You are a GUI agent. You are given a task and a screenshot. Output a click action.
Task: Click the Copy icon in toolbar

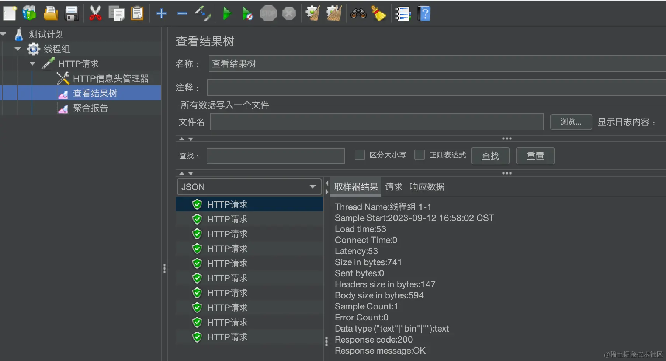117,14
